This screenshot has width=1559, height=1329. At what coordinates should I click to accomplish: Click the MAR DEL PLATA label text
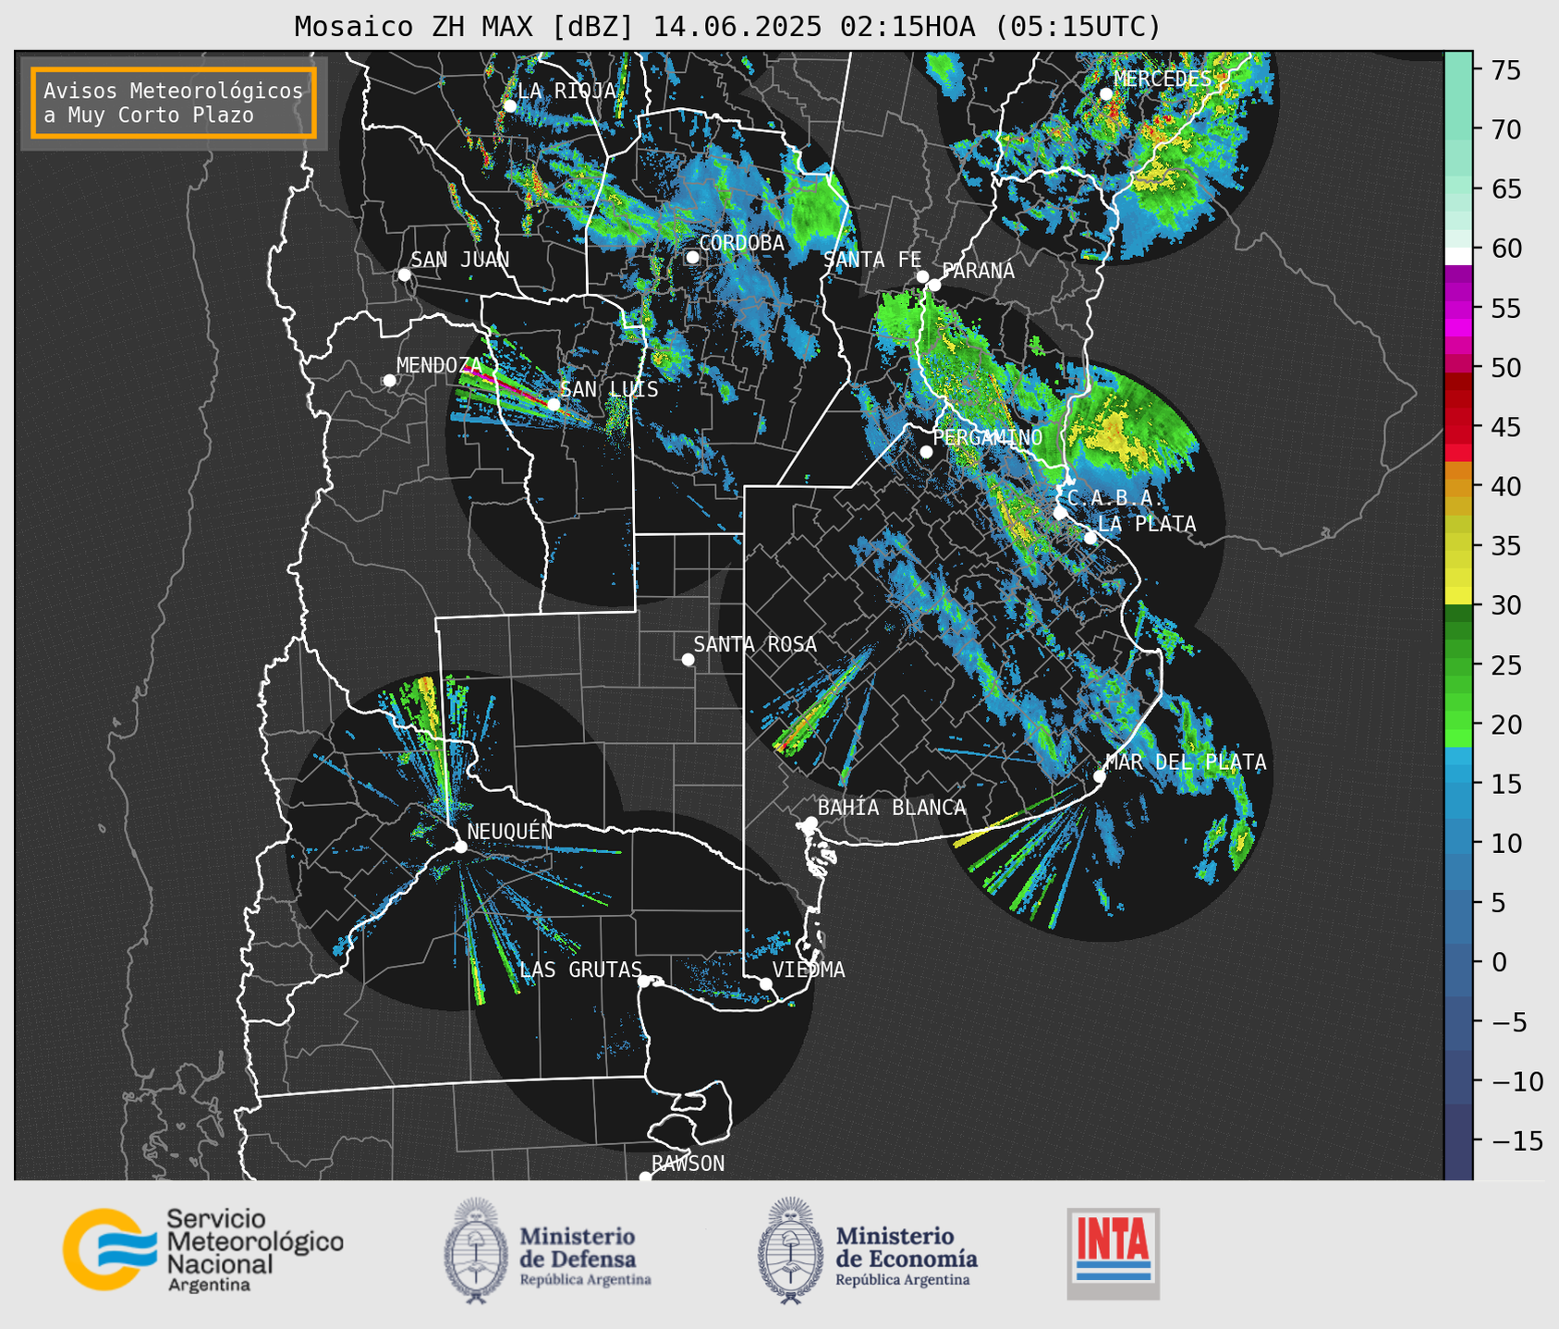click(x=1186, y=762)
